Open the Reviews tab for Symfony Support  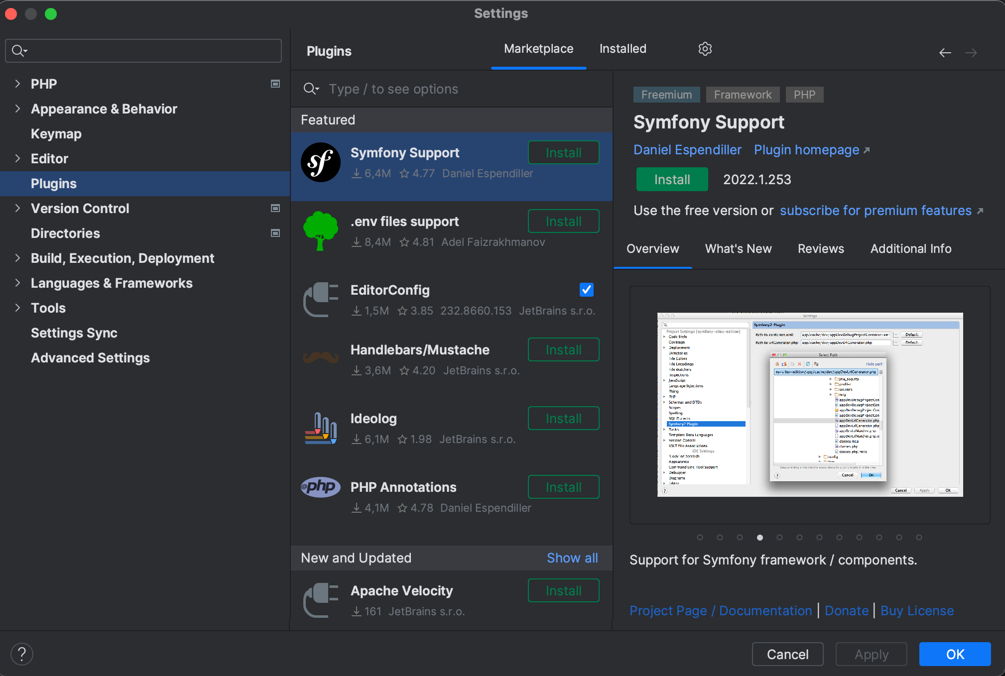click(x=820, y=249)
